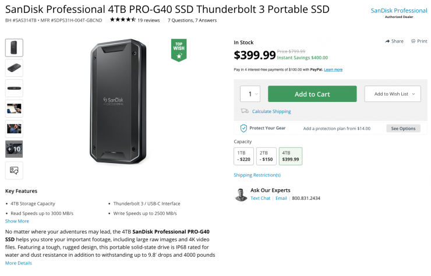Click the shipping truck icon

tap(245, 111)
